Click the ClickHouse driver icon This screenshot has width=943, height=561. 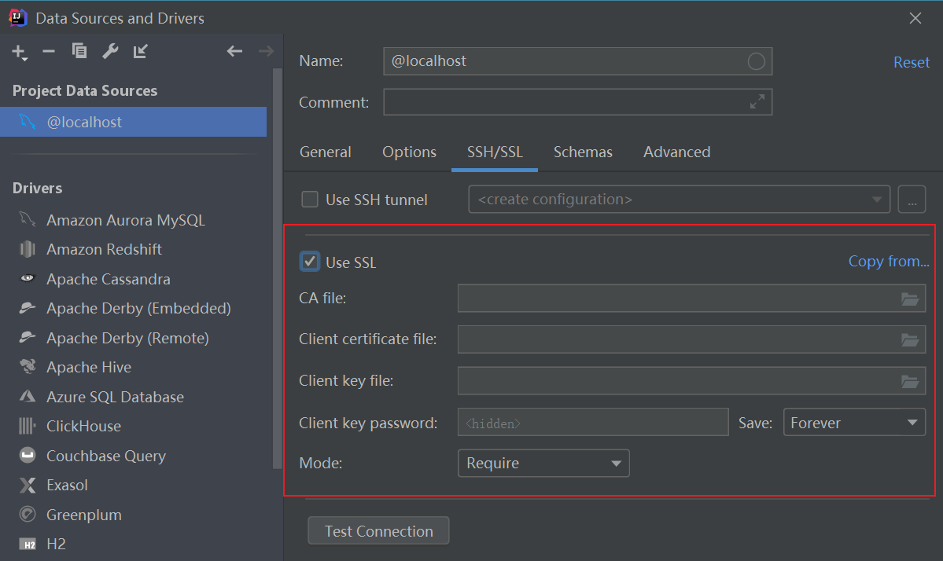point(27,426)
